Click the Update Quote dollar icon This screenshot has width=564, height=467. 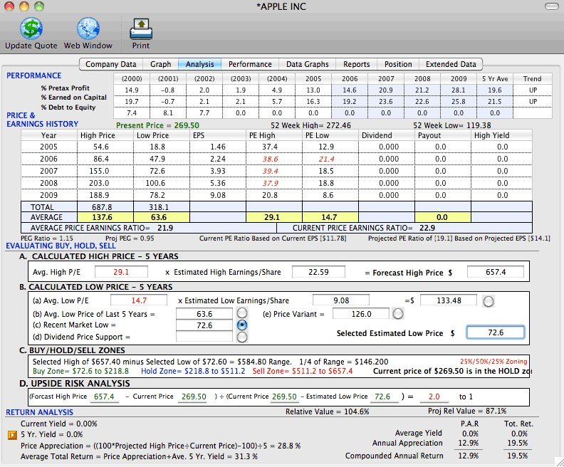pyautogui.click(x=31, y=28)
